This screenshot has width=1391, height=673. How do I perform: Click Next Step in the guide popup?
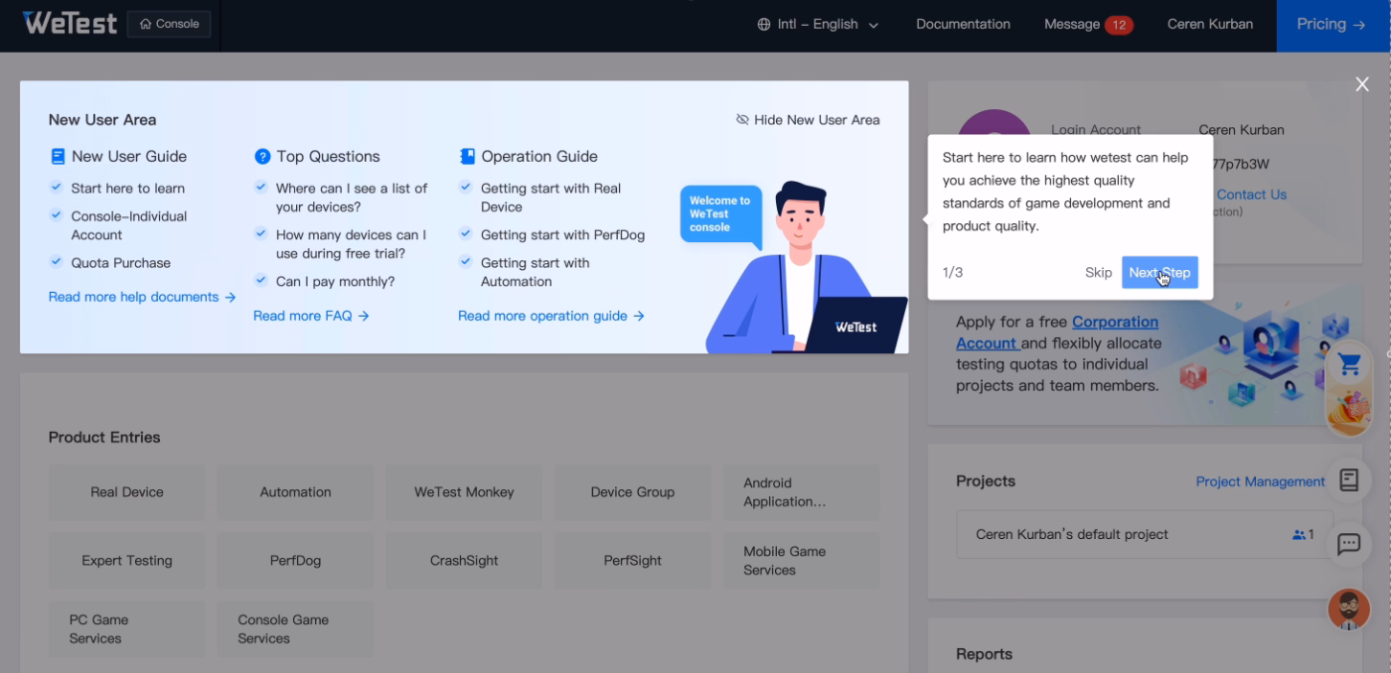click(1159, 272)
